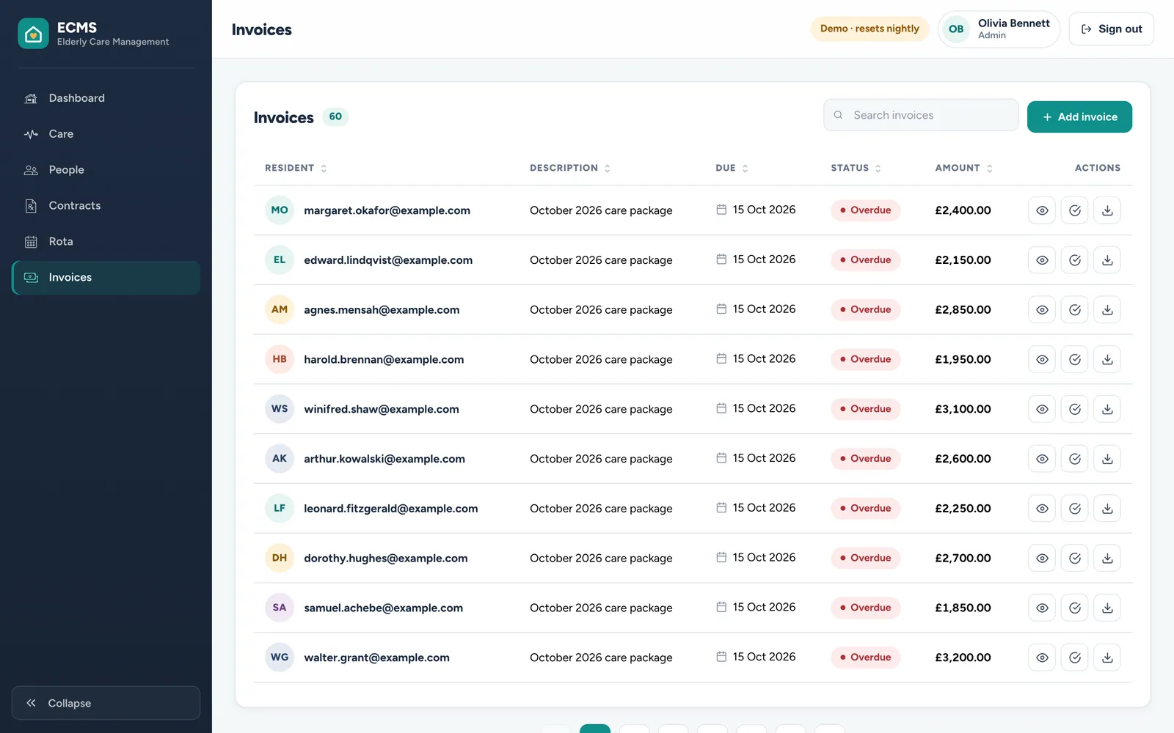Click the Demo resets nightly badge
Image resolution: width=1174 pixels, height=733 pixels.
[869, 29]
